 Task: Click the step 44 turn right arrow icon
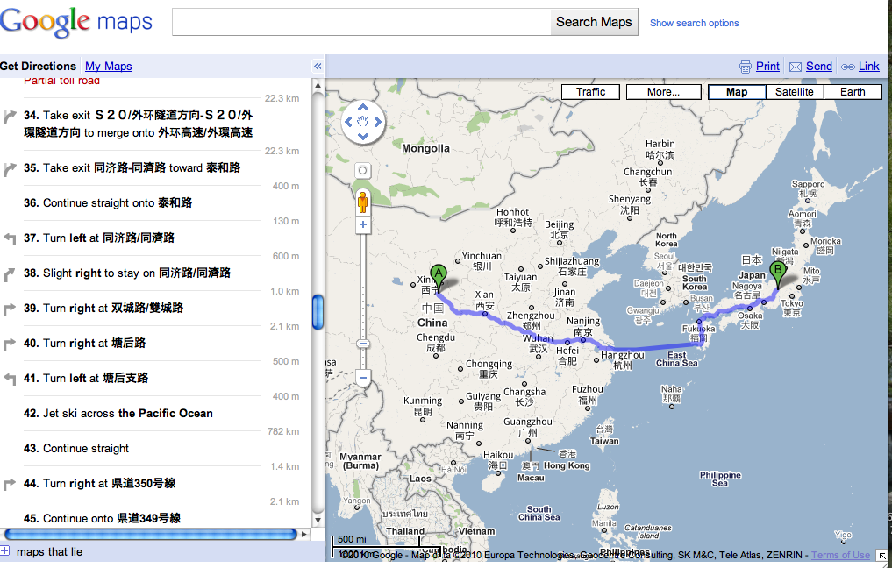coord(10,485)
